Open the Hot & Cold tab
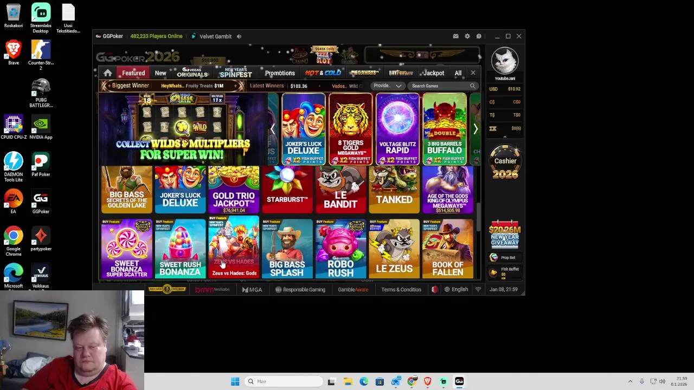The width and height of the screenshot is (694, 390). pos(323,73)
